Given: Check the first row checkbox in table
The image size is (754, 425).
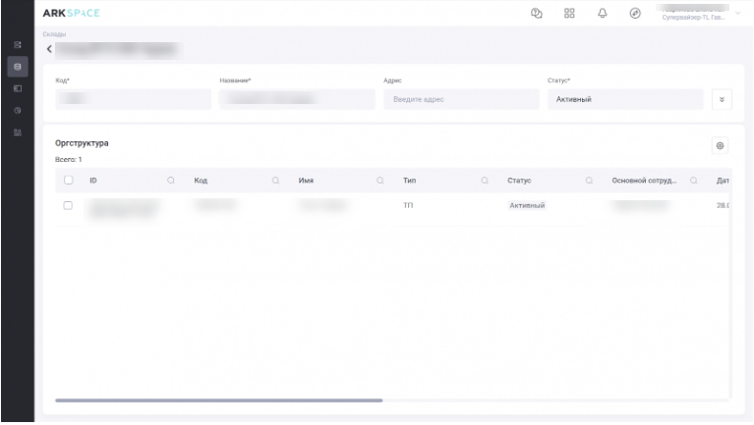Looking at the screenshot, I should (x=68, y=205).
